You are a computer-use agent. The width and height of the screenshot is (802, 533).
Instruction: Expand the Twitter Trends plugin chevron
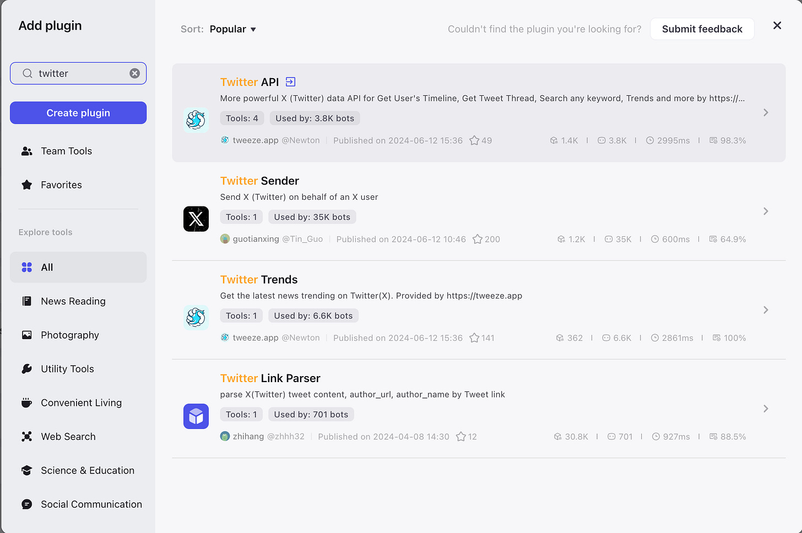pos(766,310)
